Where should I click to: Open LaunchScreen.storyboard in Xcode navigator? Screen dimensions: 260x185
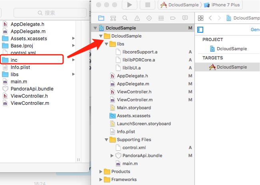(144, 124)
